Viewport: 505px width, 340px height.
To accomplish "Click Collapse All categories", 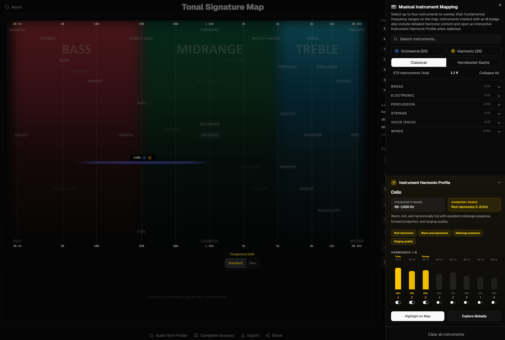I will 489,73.
